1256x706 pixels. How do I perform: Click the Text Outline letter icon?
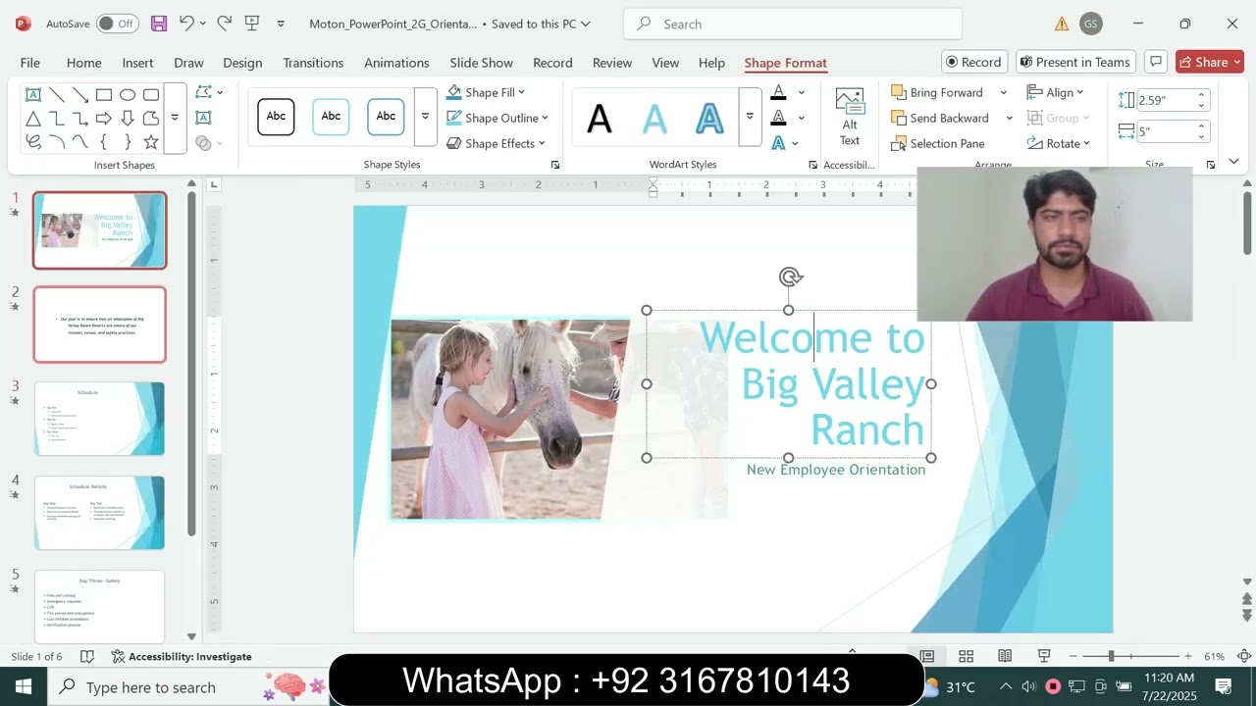point(778,118)
